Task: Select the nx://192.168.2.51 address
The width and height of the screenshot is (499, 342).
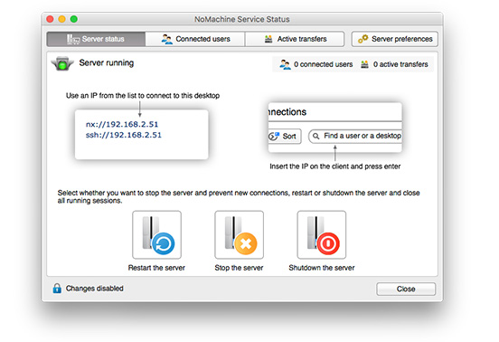Action: [x=122, y=124]
